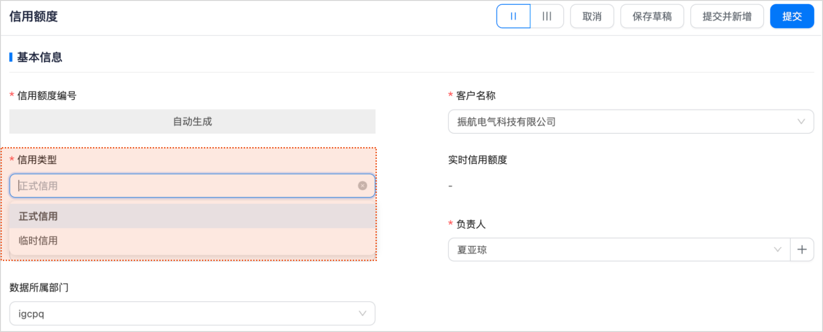Click the 提交并新增 button
The image size is (823, 332).
[x=727, y=17]
